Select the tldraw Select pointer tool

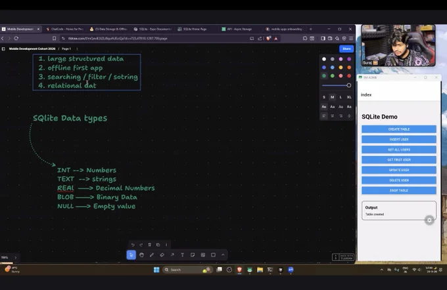[131, 255]
